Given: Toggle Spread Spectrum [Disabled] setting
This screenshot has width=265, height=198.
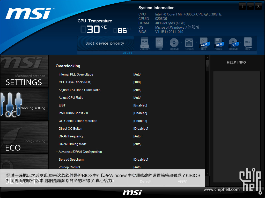Looking at the screenshot, I should 141,159.
